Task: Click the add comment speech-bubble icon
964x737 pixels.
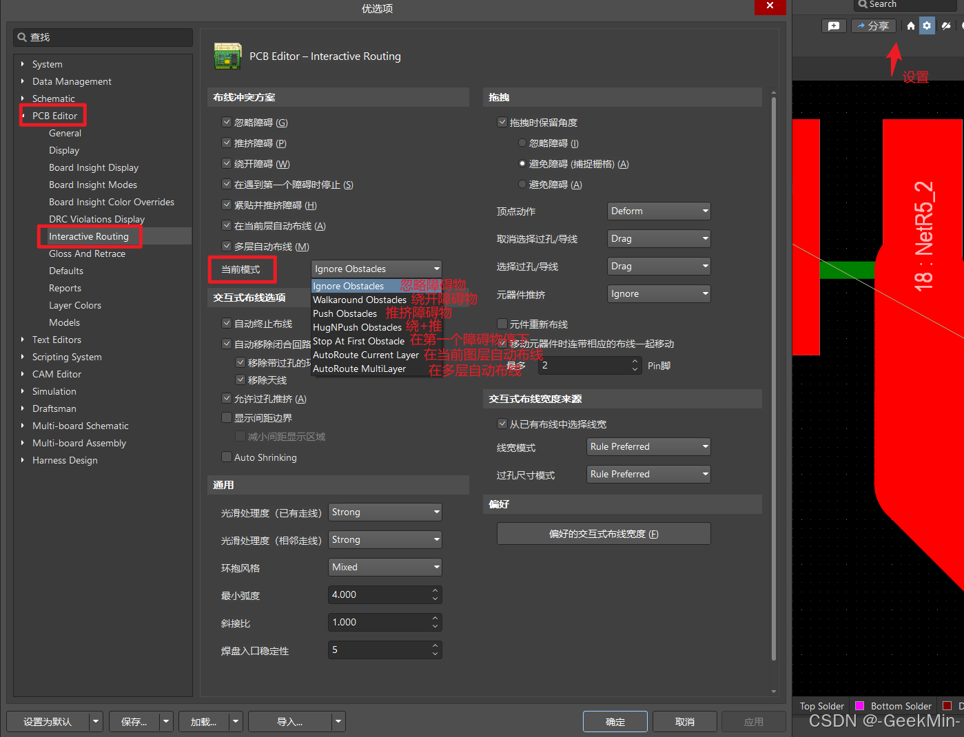Action: point(834,25)
